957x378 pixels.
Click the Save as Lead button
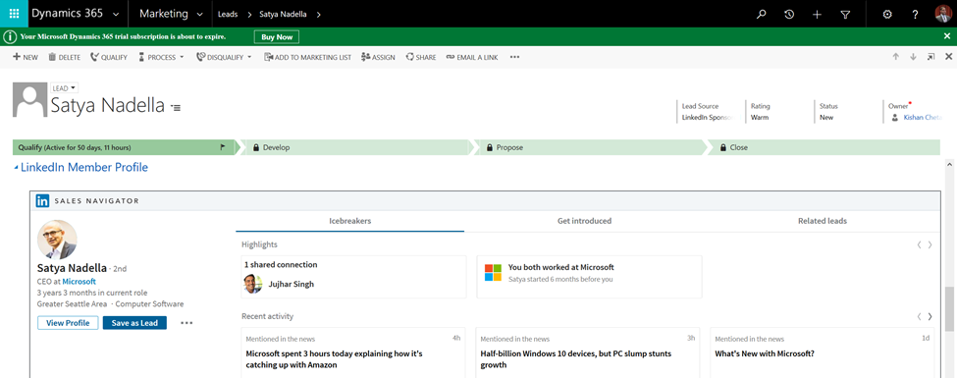pyautogui.click(x=134, y=323)
